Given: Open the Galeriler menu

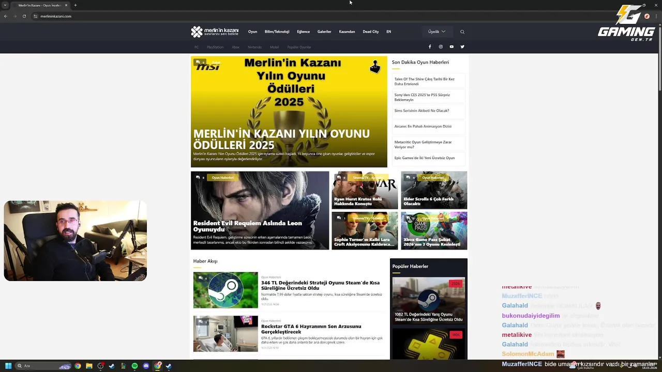Looking at the screenshot, I should coord(324,32).
